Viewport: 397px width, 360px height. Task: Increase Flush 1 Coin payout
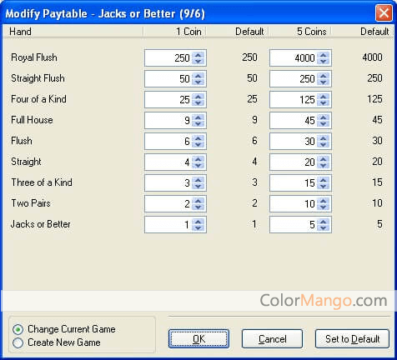click(198, 138)
